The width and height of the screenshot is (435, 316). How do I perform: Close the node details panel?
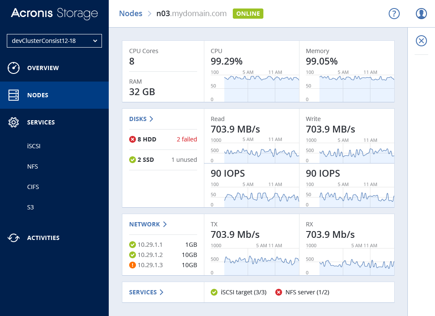(x=421, y=41)
